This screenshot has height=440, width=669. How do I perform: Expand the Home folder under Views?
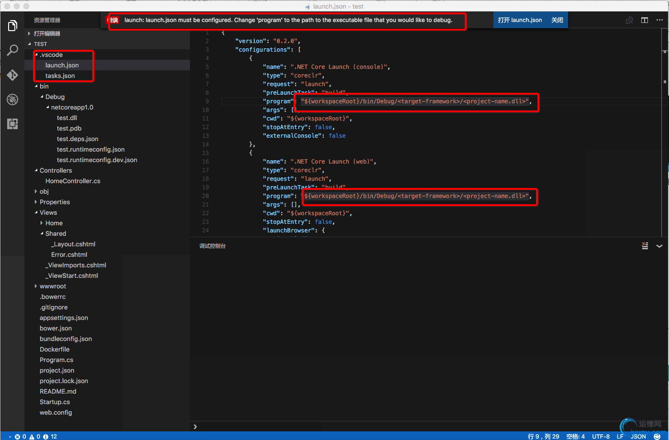coord(54,223)
